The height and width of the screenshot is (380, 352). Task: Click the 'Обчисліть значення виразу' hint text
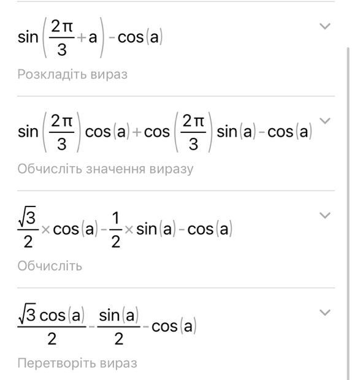pyautogui.click(x=105, y=169)
